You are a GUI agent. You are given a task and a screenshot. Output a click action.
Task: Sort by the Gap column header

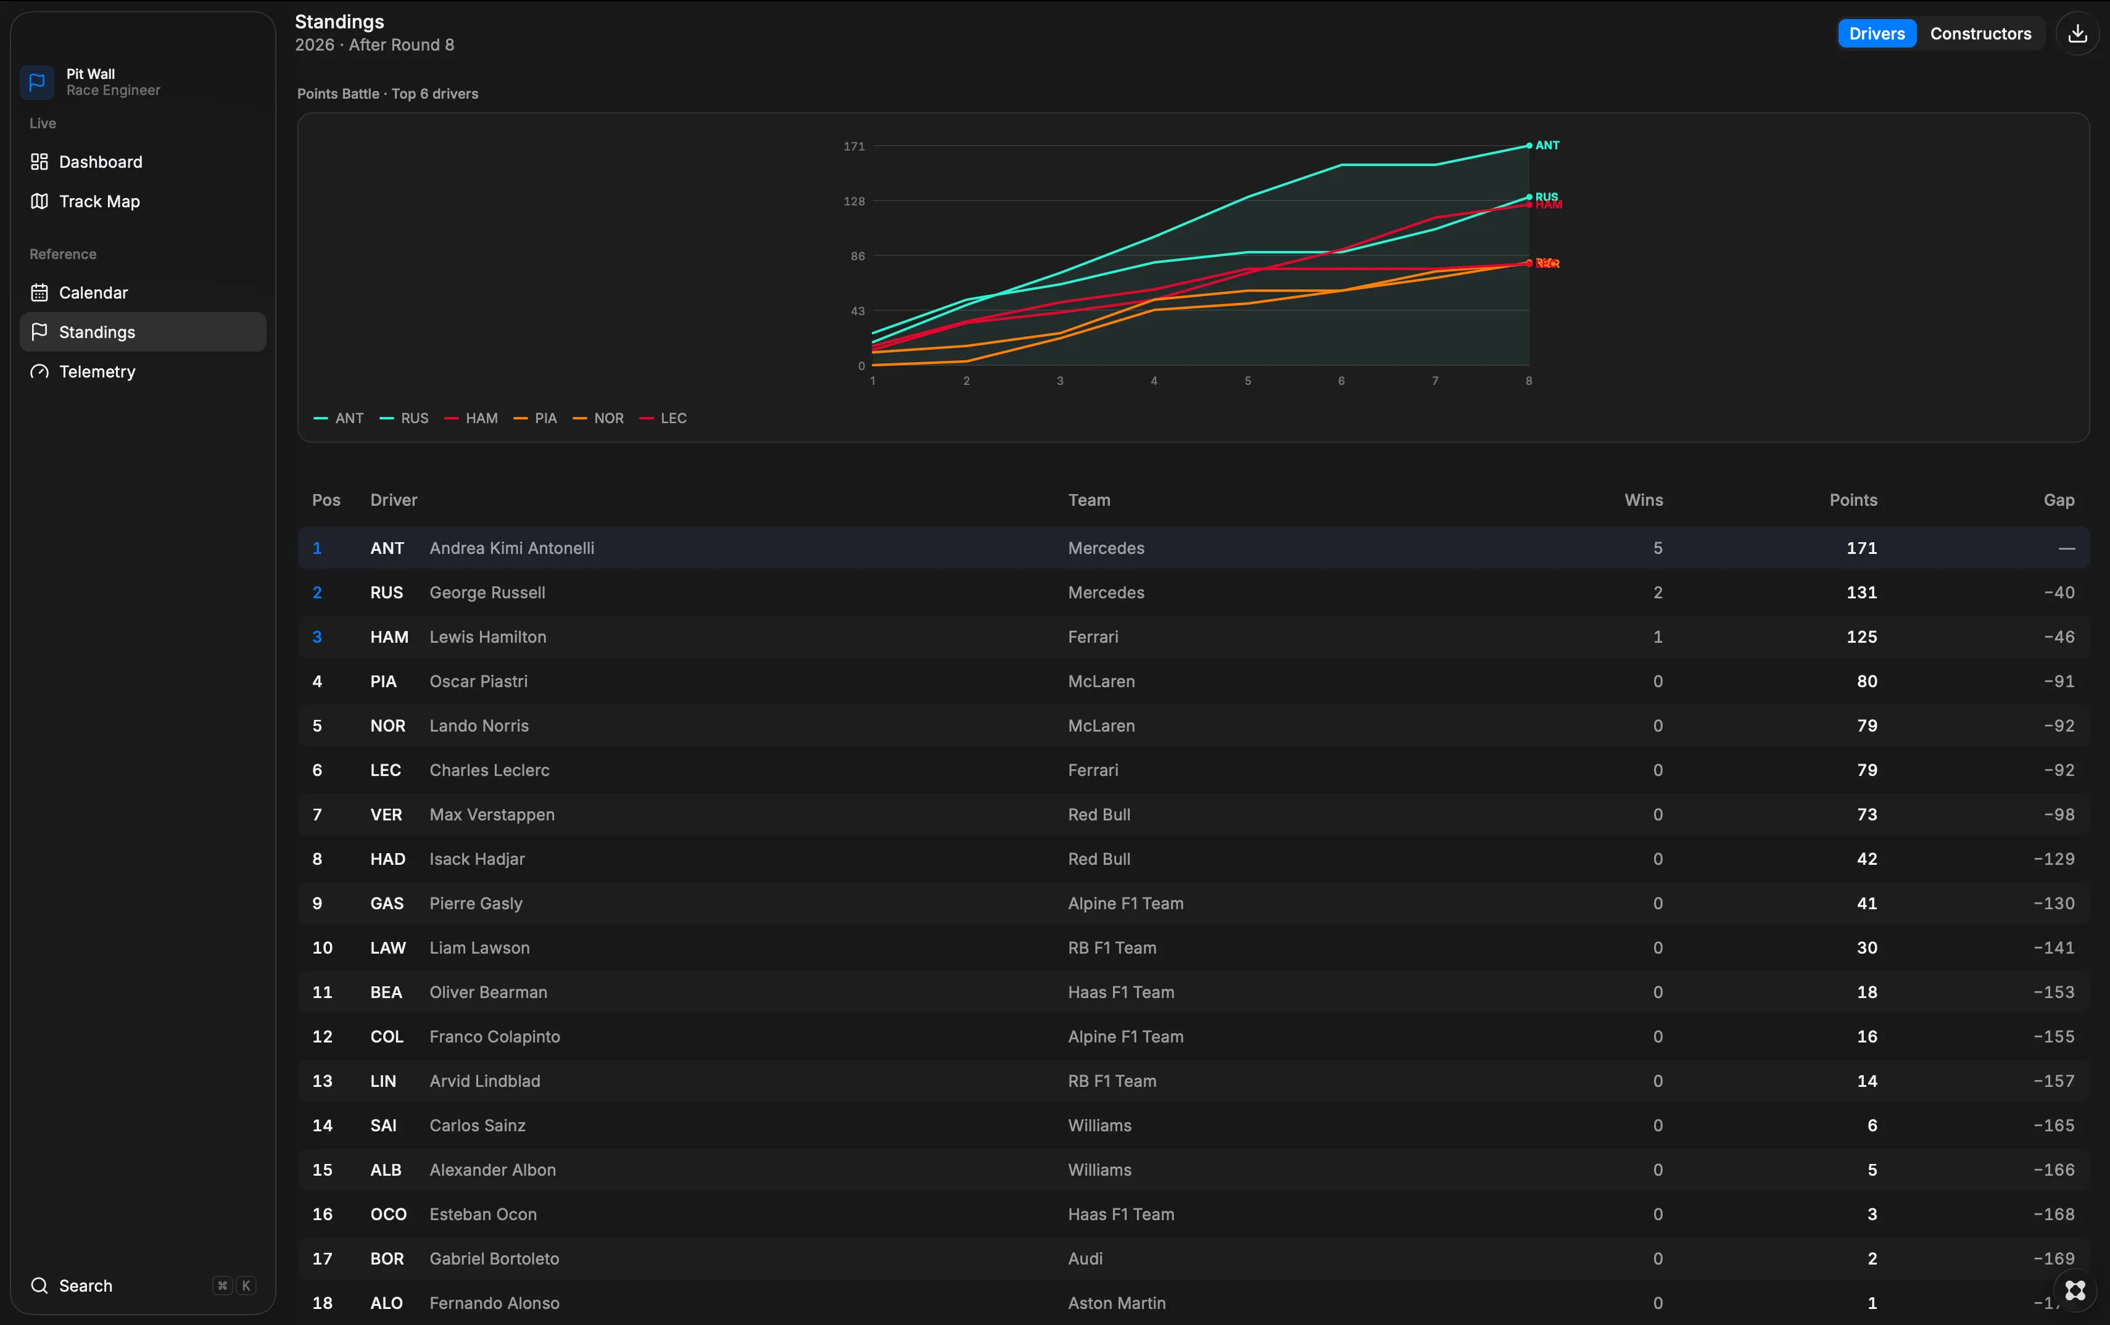(x=2058, y=500)
